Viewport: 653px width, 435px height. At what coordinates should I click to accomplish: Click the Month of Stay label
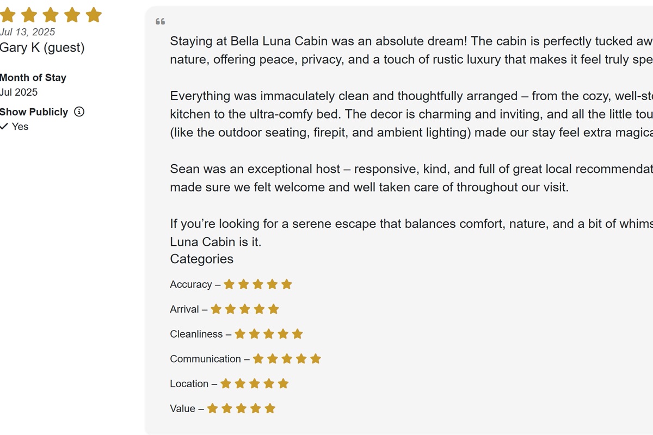33,78
